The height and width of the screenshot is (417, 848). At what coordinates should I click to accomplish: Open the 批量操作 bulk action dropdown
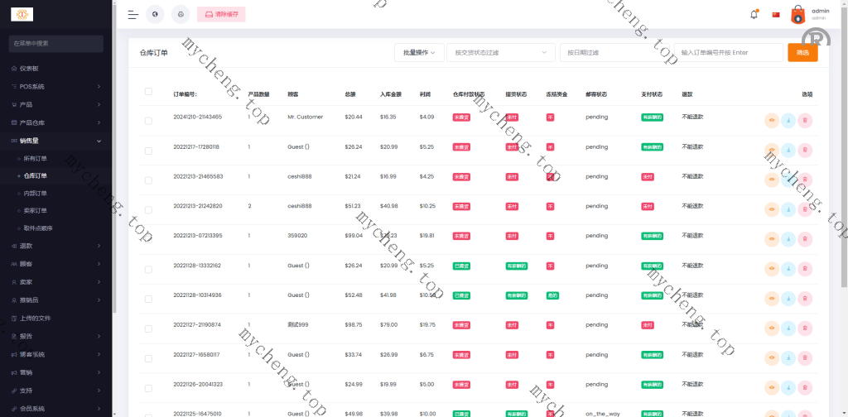(420, 52)
